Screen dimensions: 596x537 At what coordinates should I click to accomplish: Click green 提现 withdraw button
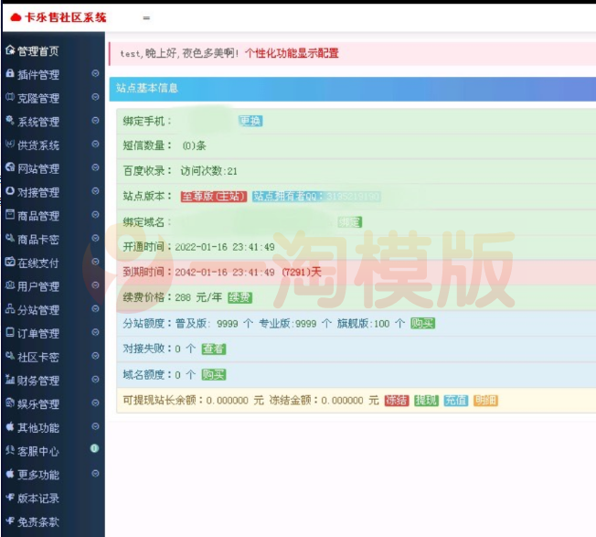pyautogui.click(x=426, y=401)
